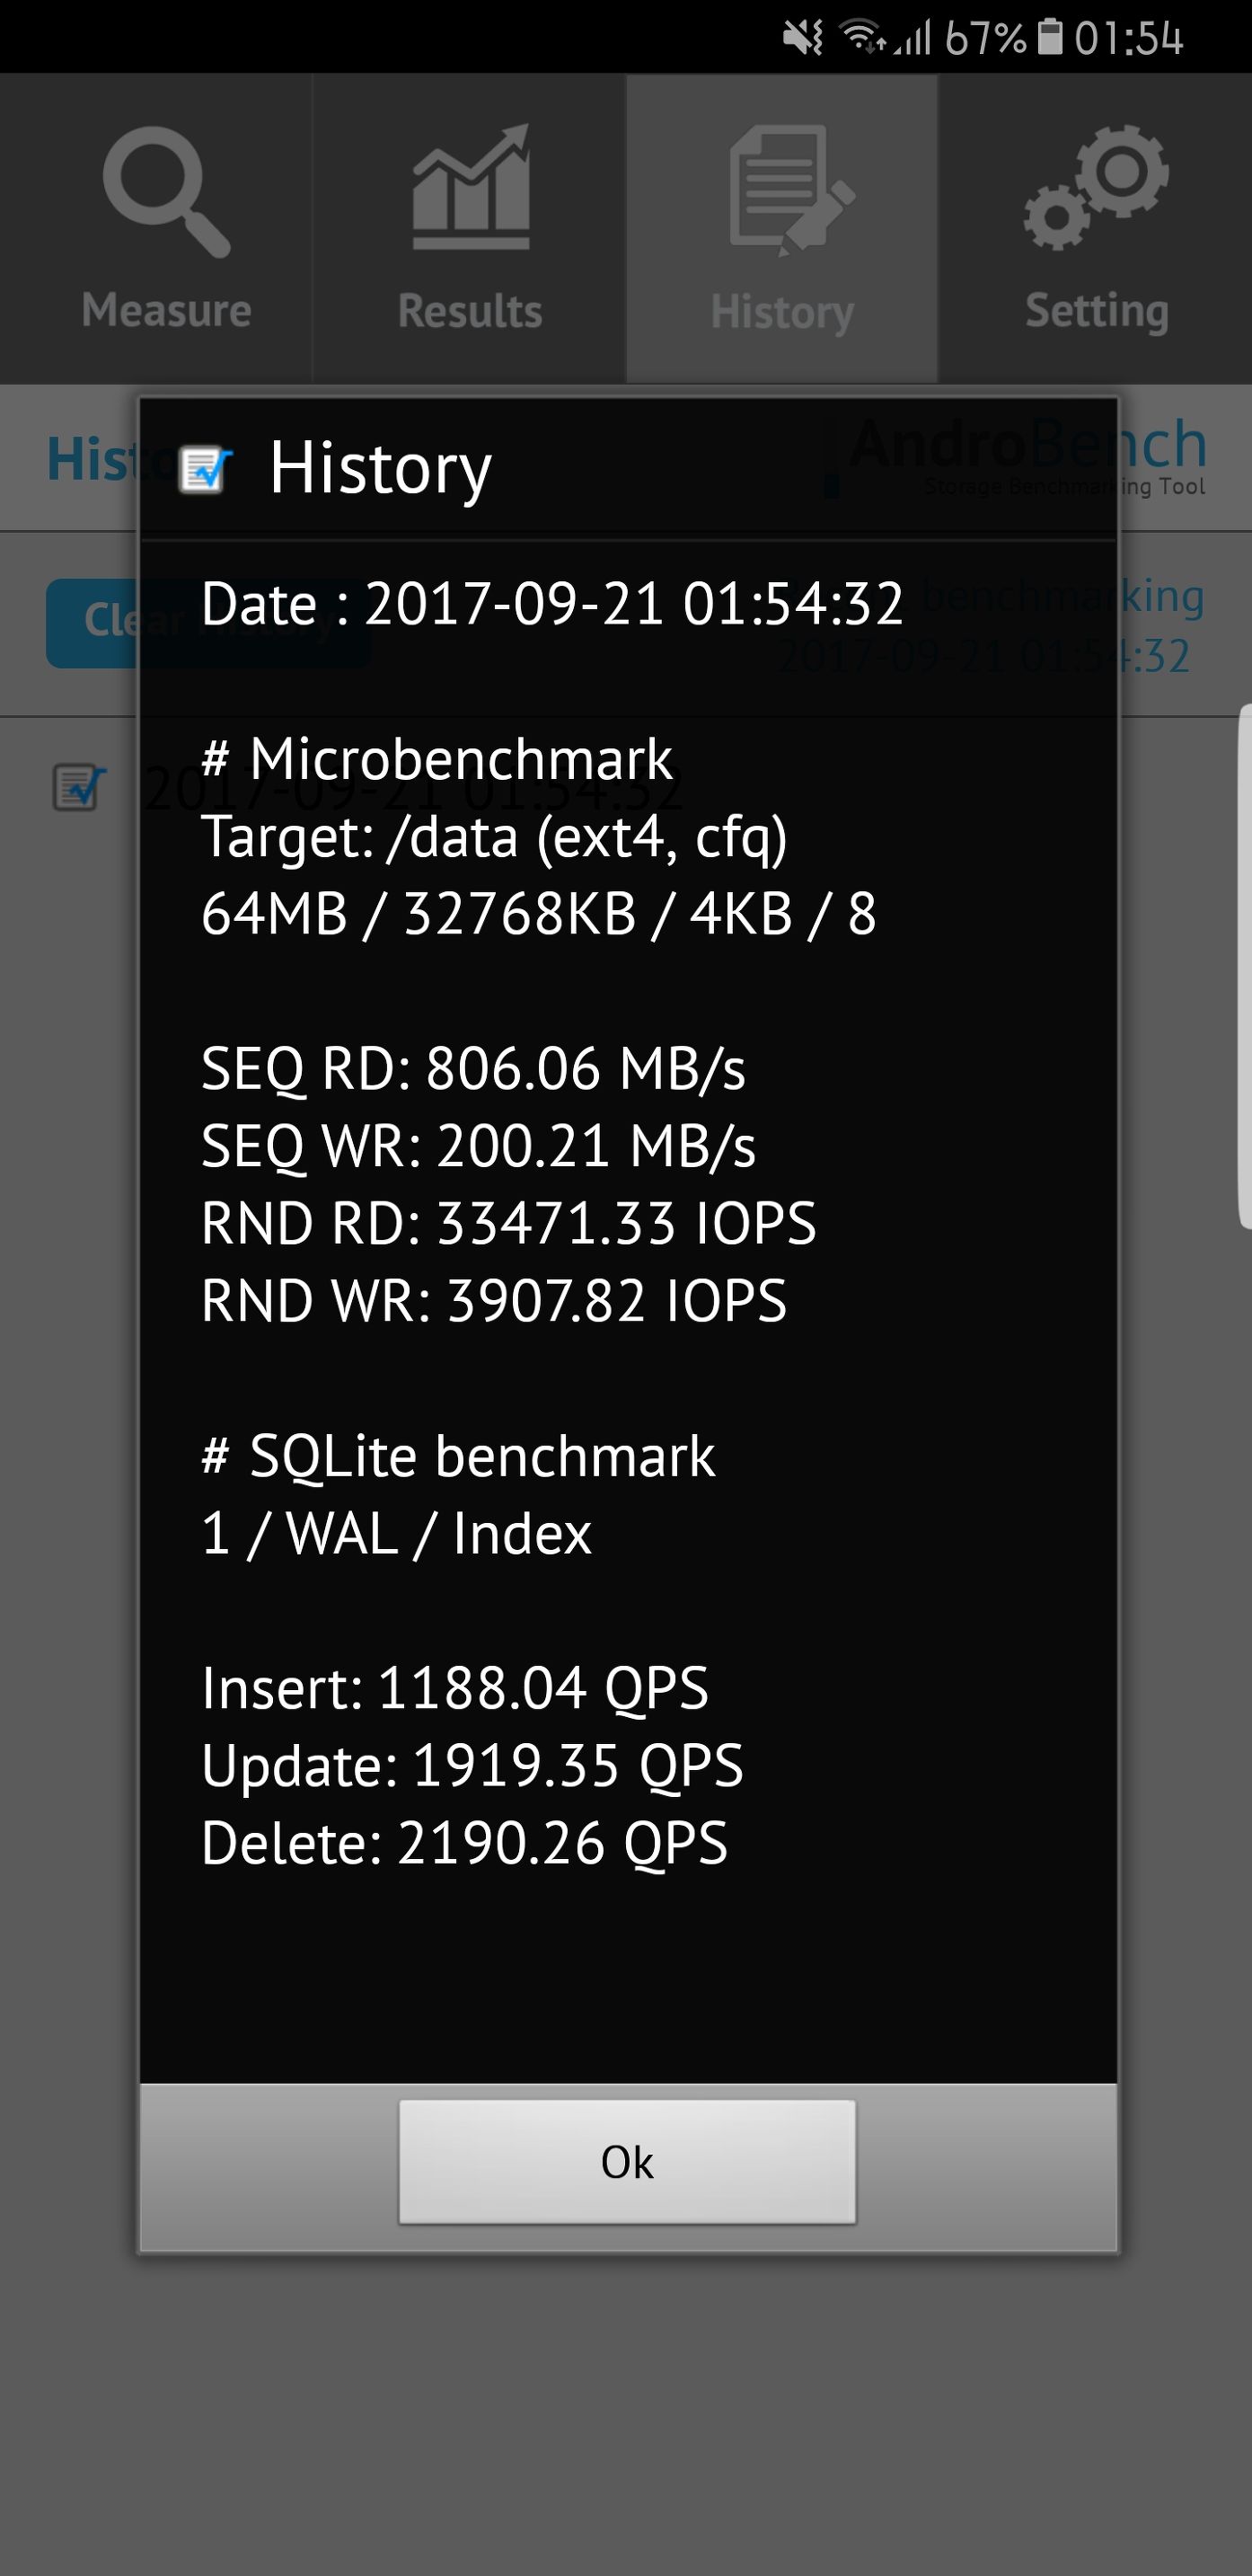Viewport: 1252px width, 2576px height.
Task: Open the Setting tab label
Action: [1096, 311]
